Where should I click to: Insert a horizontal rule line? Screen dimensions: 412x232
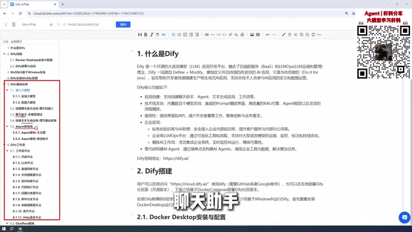tap(212, 35)
